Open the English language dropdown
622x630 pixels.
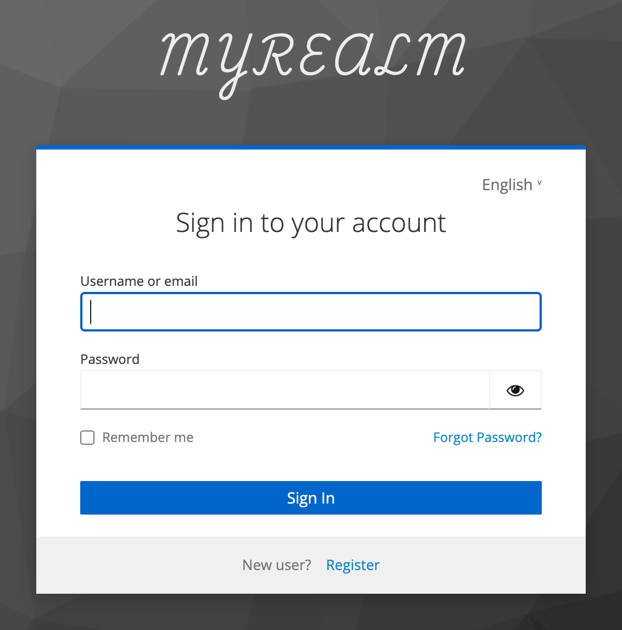pos(512,185)
